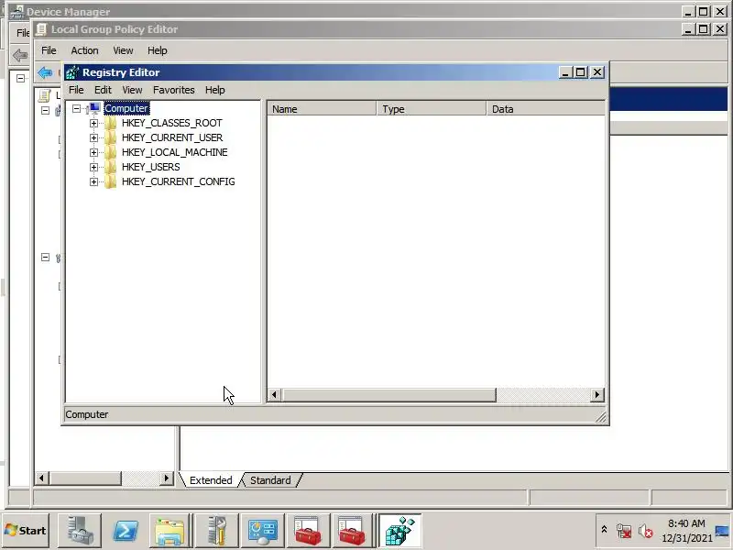Launch Windows PowerShell from the taskbar
This screenshot has height=550, width=733.
(125, 531)
